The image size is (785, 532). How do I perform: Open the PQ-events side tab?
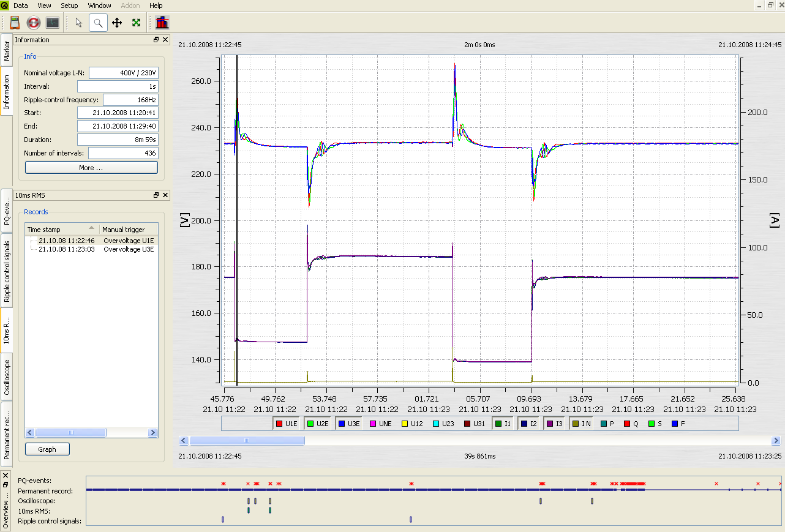6,210
